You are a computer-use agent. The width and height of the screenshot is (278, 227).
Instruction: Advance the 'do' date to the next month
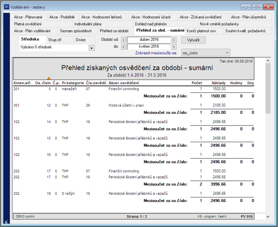point(174,47)
